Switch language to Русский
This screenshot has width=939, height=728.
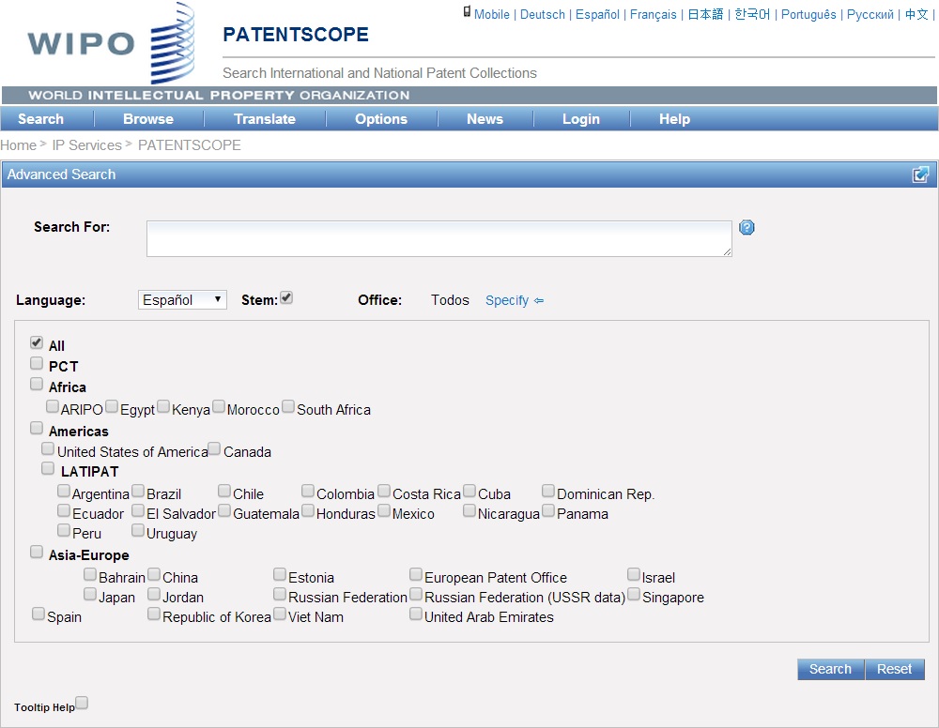(870, 14)
